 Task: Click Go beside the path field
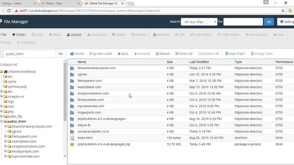point(61,54)
